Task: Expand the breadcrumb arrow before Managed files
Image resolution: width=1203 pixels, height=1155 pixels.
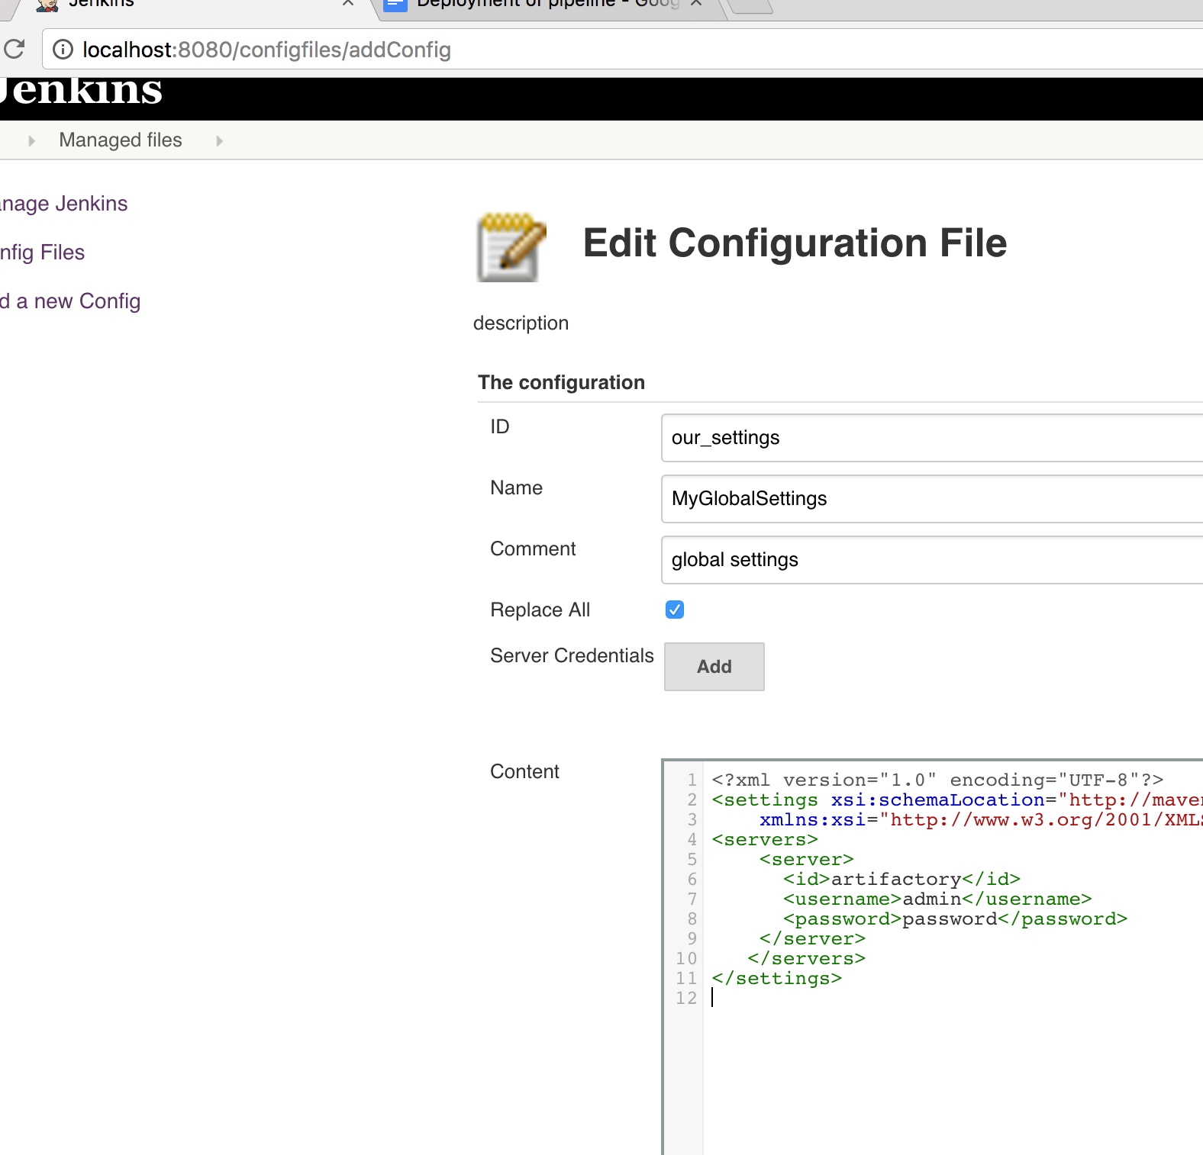Action: click(x=31, y=140)
